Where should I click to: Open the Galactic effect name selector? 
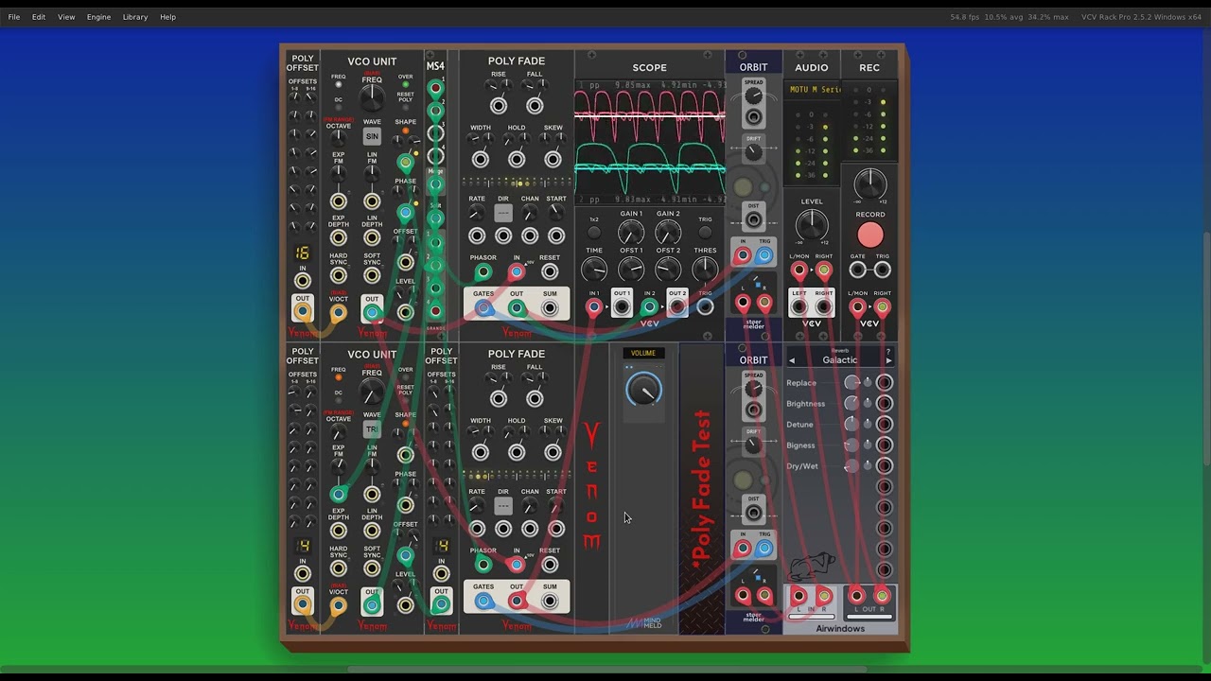point(839,359)
